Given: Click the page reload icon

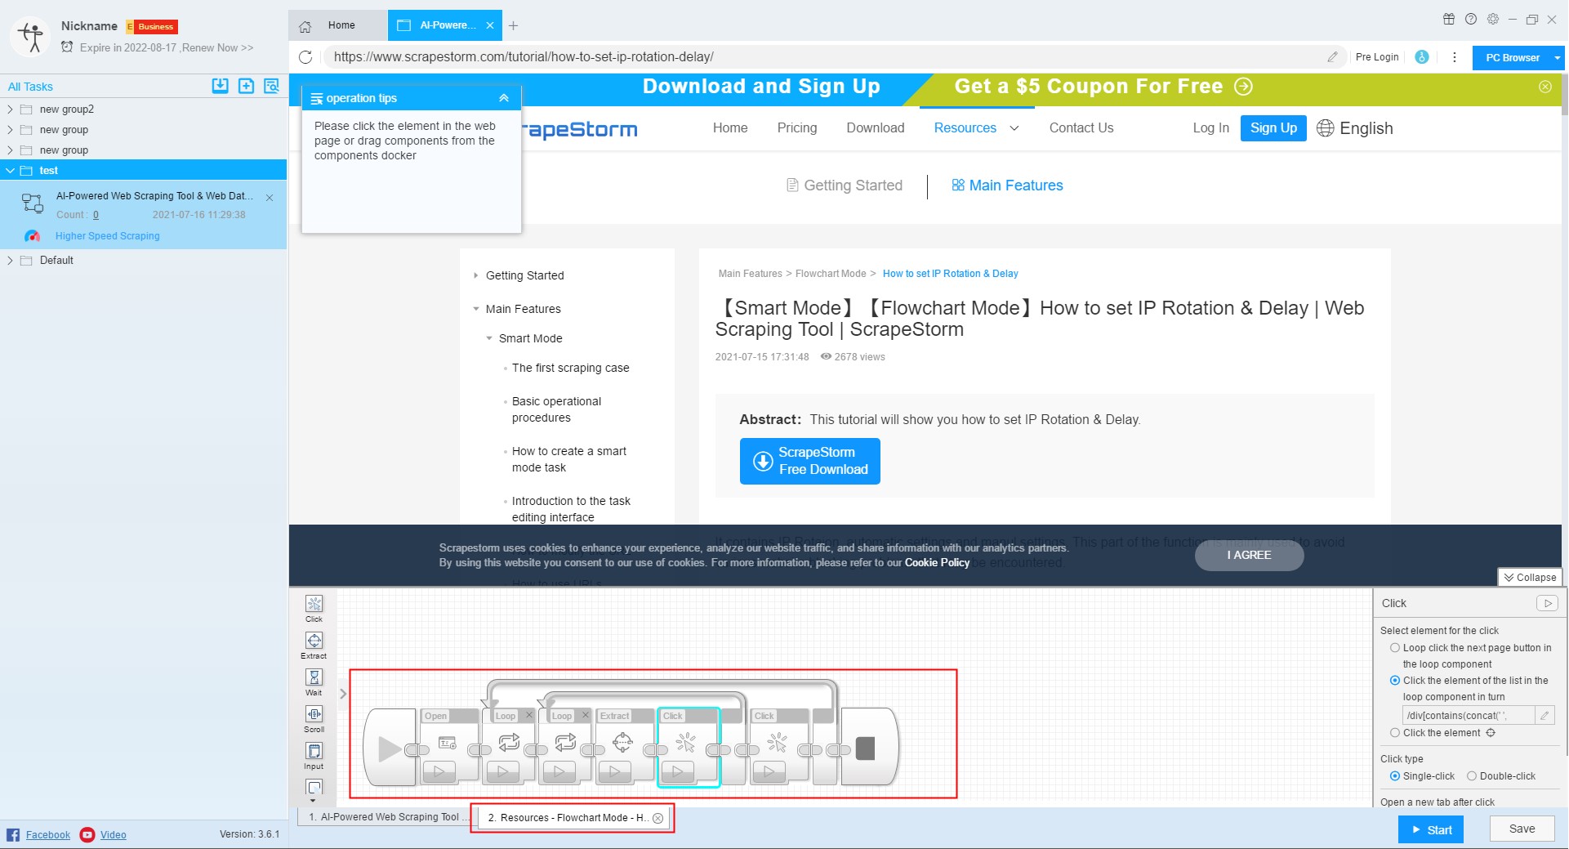Looking at the screenshot, I should [x=305, y=57].
